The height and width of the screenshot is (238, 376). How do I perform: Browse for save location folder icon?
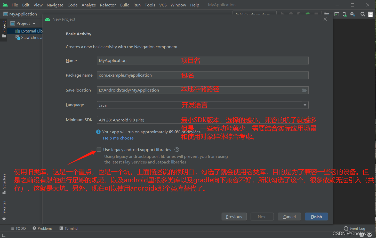[x=304, y=90]
